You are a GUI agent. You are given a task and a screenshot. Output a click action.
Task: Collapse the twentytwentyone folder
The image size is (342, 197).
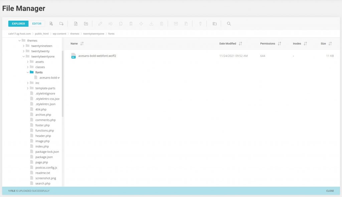point(24,57)
